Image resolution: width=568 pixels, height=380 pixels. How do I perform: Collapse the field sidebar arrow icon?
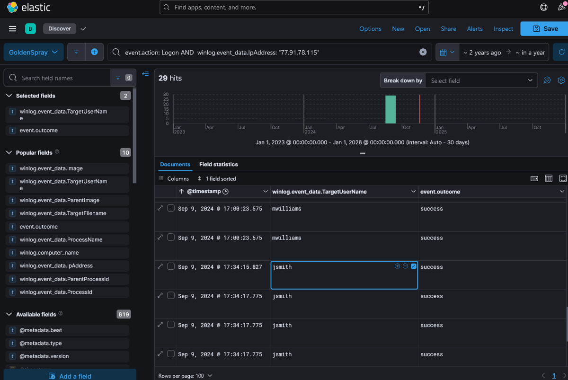(x=145, y=74)
